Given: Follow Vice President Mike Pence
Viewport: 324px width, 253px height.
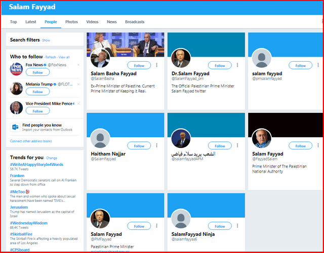Looking at the screenshot, I should click(x=37, y=111).
